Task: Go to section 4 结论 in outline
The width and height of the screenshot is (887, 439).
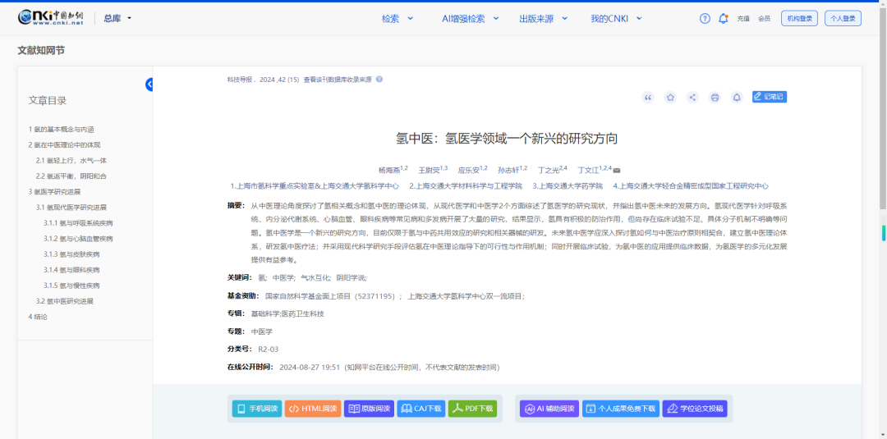Action: click(x=38, y=316)
